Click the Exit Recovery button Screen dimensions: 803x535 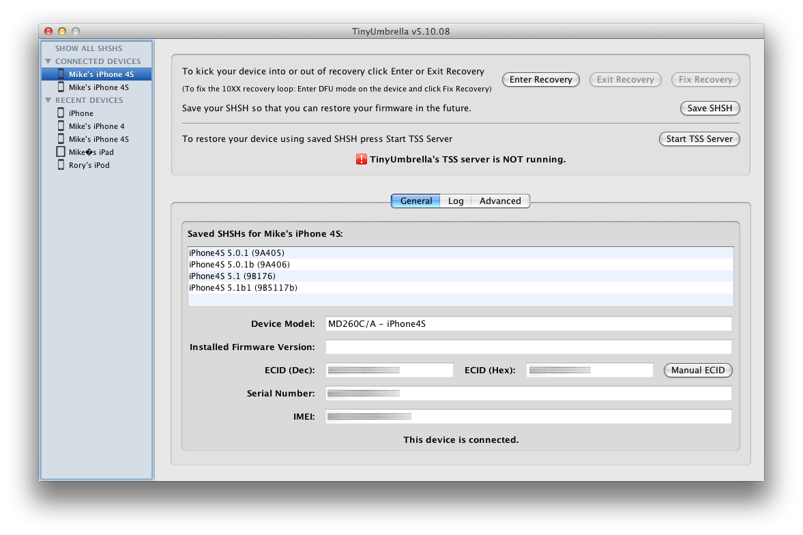click(626, 79)
